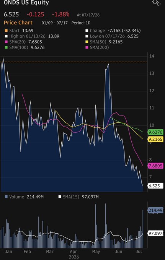Click the pink SMA(20) legend swatch
This screenshot has height=260, width=165.
6,42
